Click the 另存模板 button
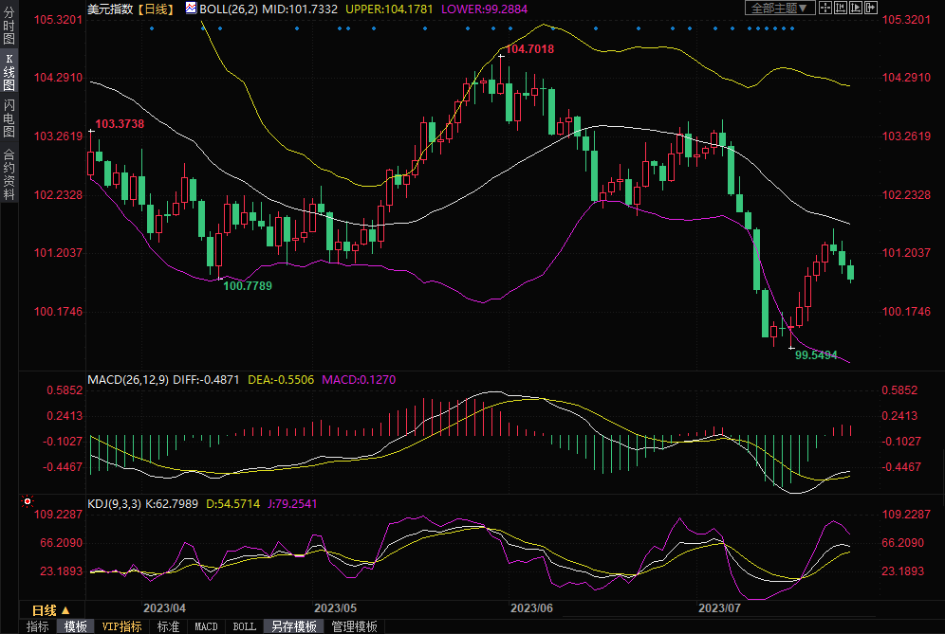The image size is (945, 634). point(293,626)
